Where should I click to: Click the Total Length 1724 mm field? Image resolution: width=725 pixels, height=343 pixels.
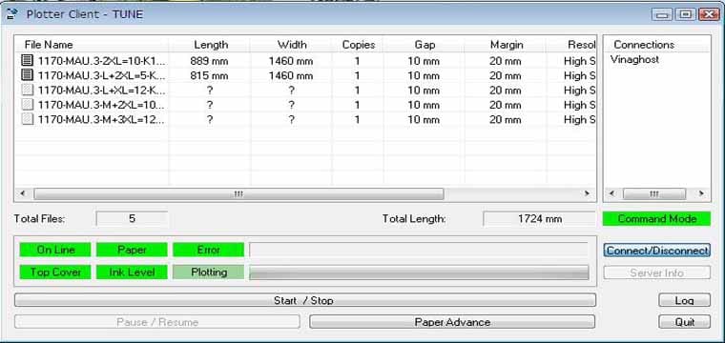(x=539, y=219)
